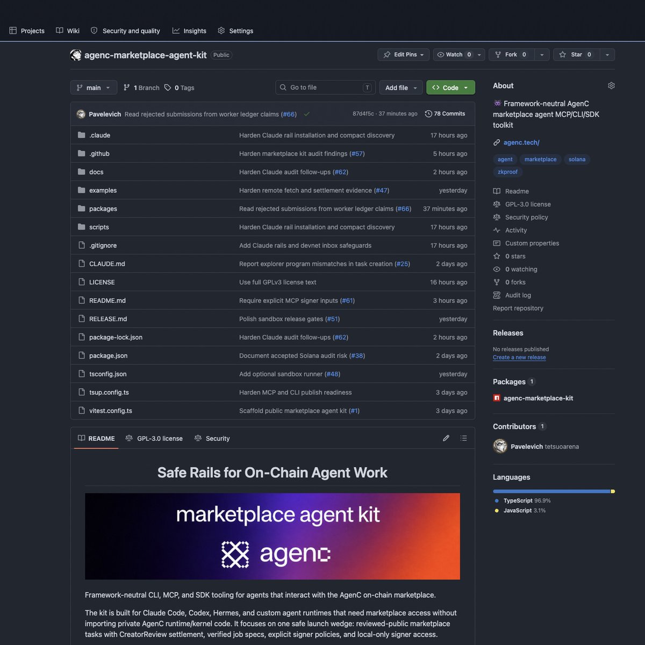Image resolution: width=645 pixels, height=645 pixels.
Task: Fork the repository
Action: 511,54
